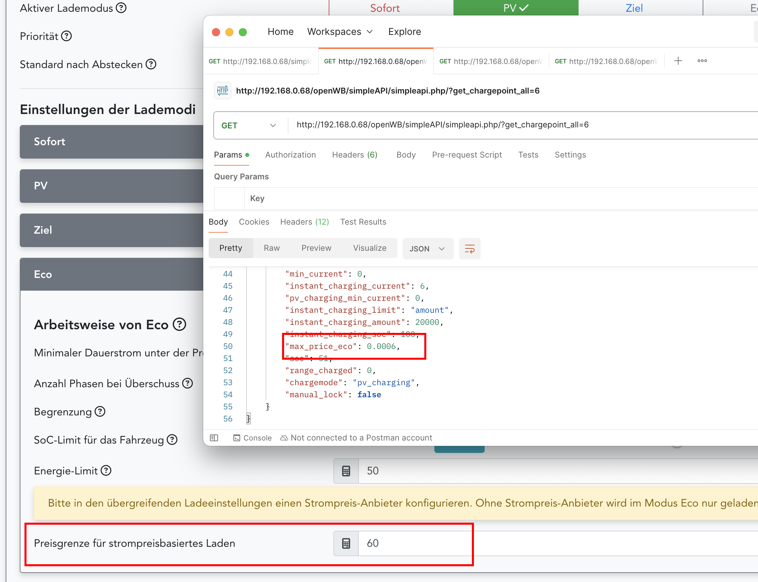Click the help icon beside Begrenzung
758x582 pixels.
pyautogui.click(x=100, y=412)
